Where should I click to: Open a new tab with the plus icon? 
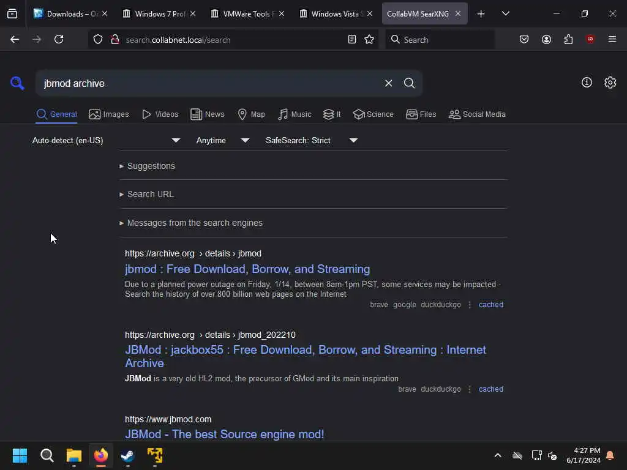click(x=481, y=14)
